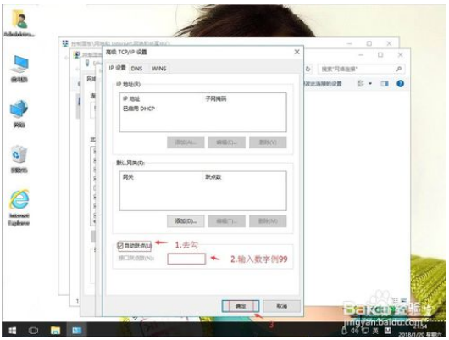The image size is (449, 340).
Task: Open the taskbar clock and date
Action: point(420,331)
